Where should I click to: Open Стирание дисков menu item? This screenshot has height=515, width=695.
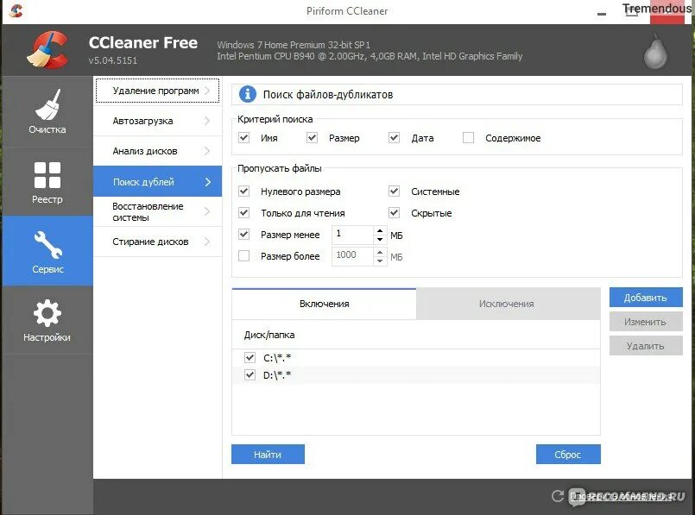157,242
